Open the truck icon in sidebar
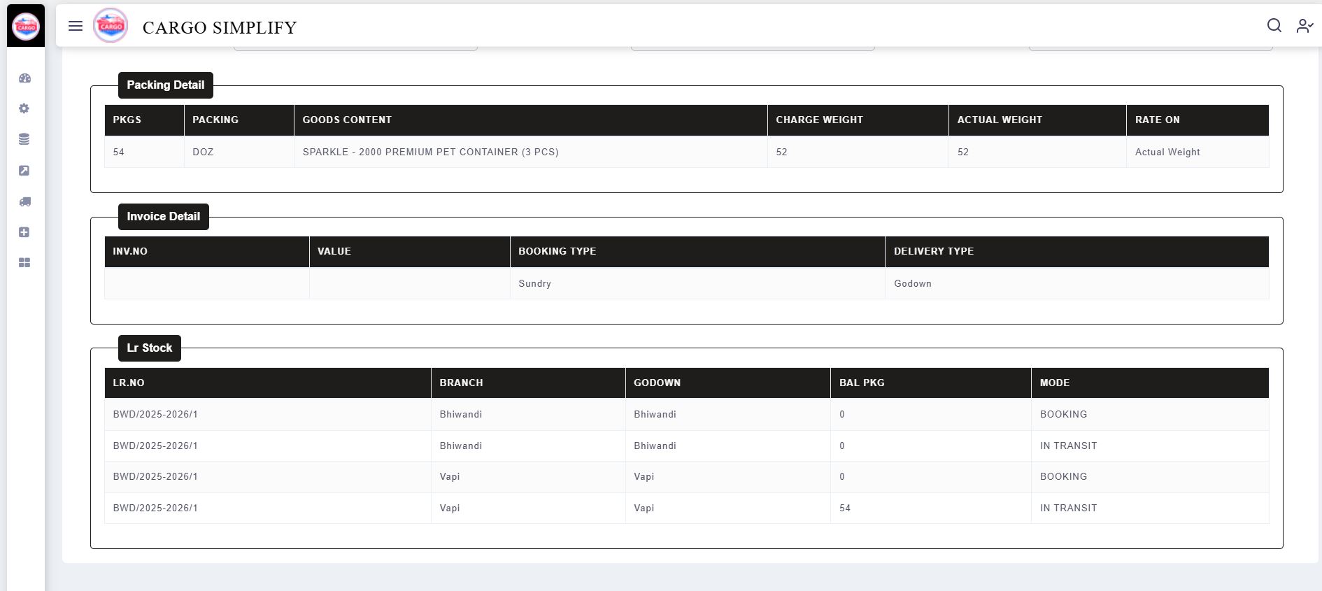This screenshot has height=591, width=1322. (x=24, y=201)
